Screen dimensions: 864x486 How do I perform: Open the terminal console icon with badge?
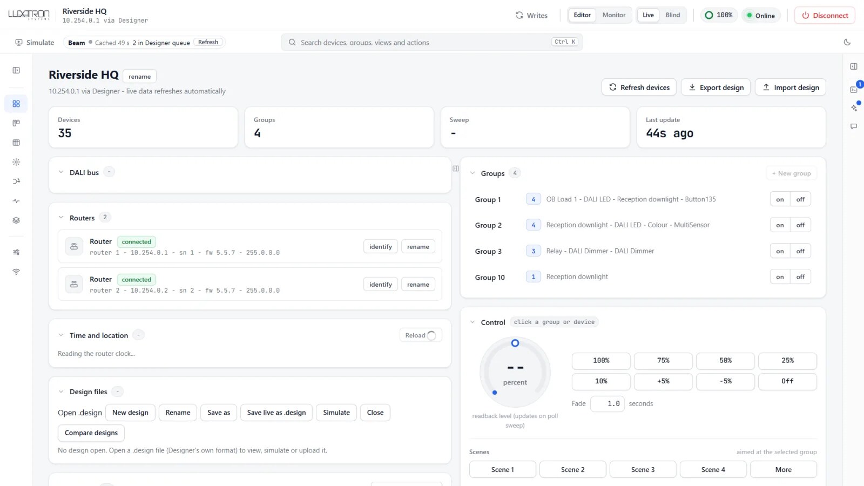pos(854,89)
